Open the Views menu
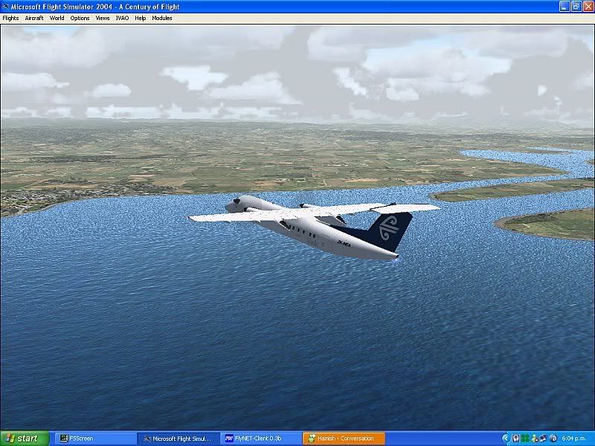 [x=103, y=18]
